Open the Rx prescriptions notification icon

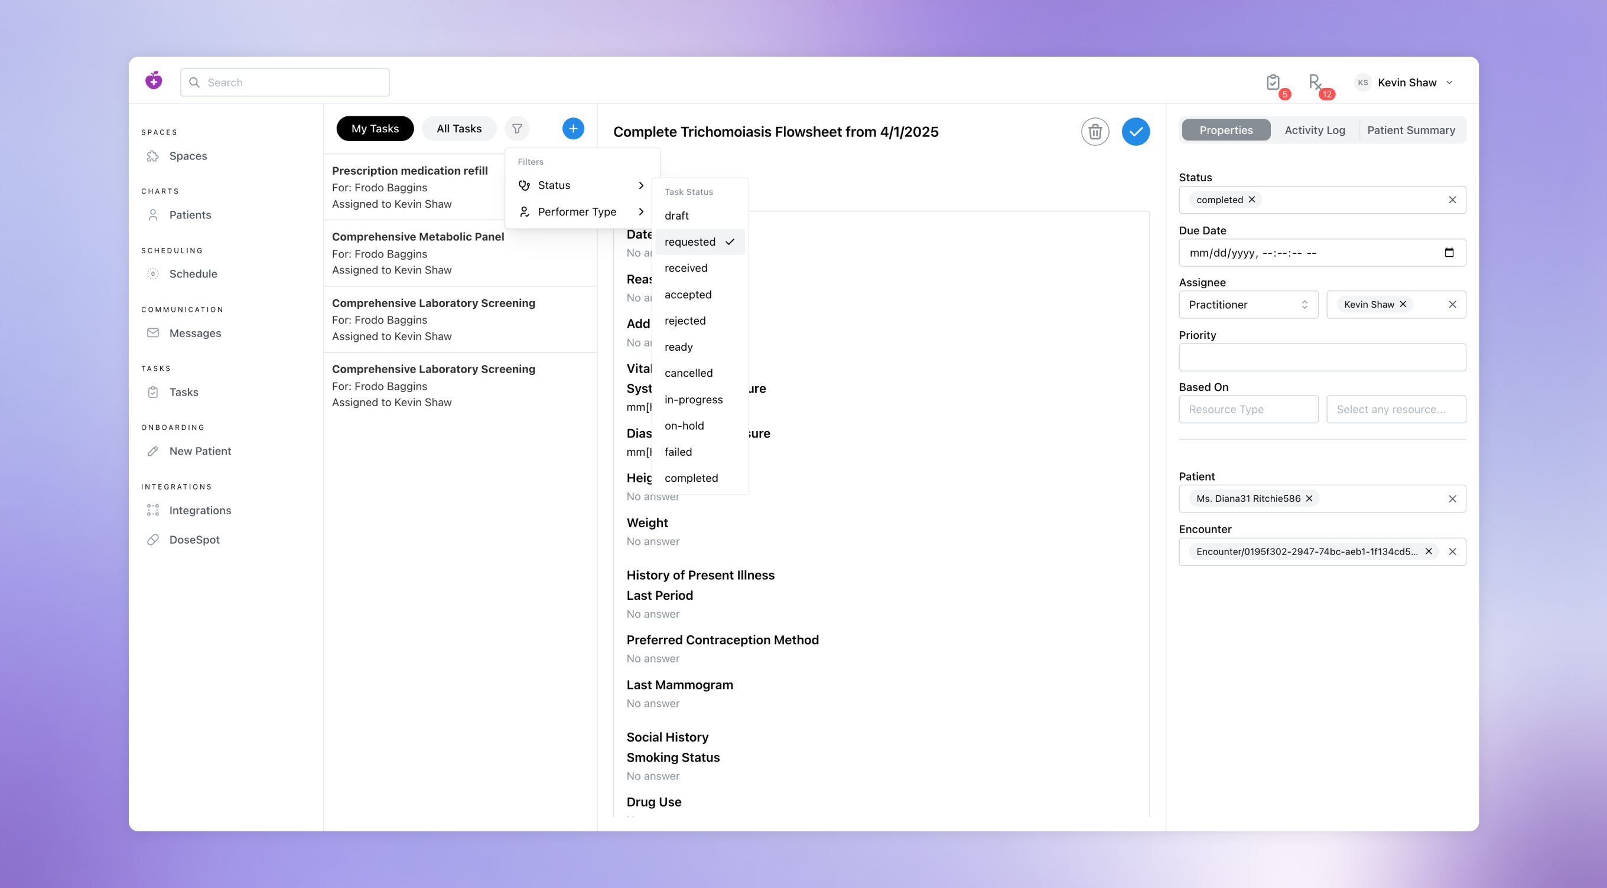(1315, 82)
